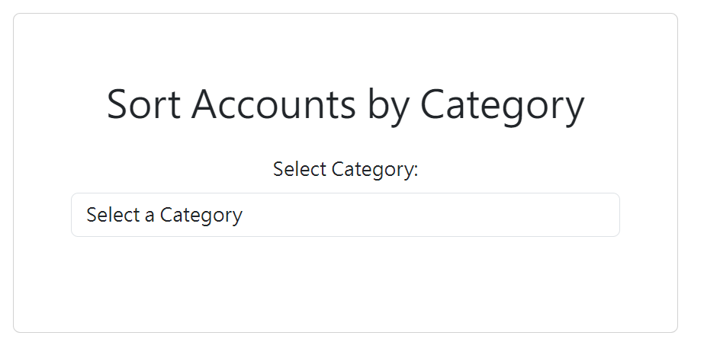
Task: Click the word "Accounts" in the title
Action: 273,104
